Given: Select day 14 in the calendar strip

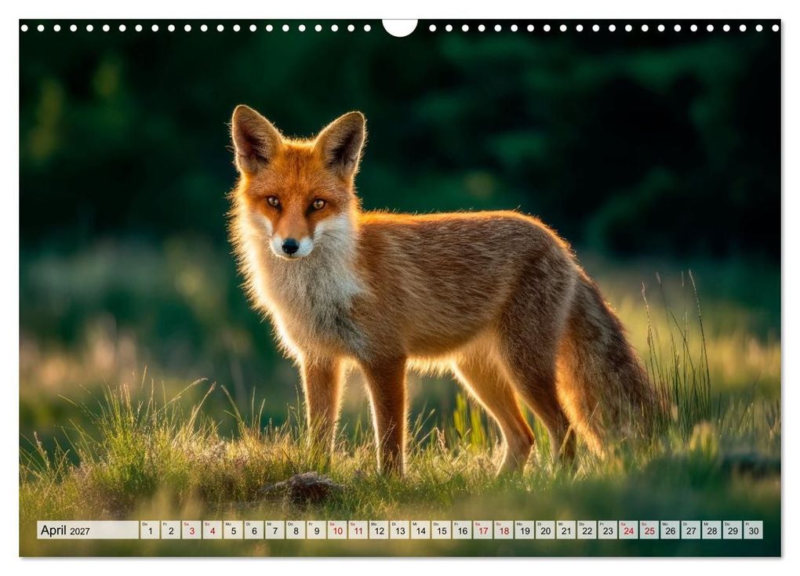Looking at the screenshot, I should click(421, 530).
